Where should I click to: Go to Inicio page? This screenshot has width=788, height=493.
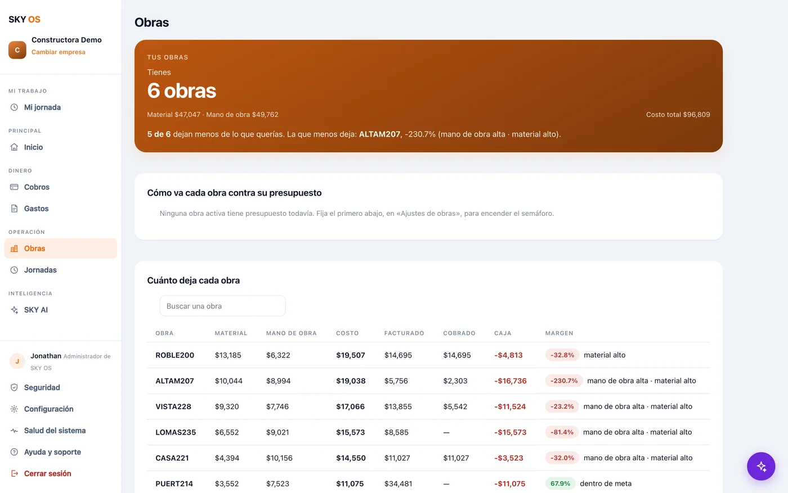click(x=61, y=147)
